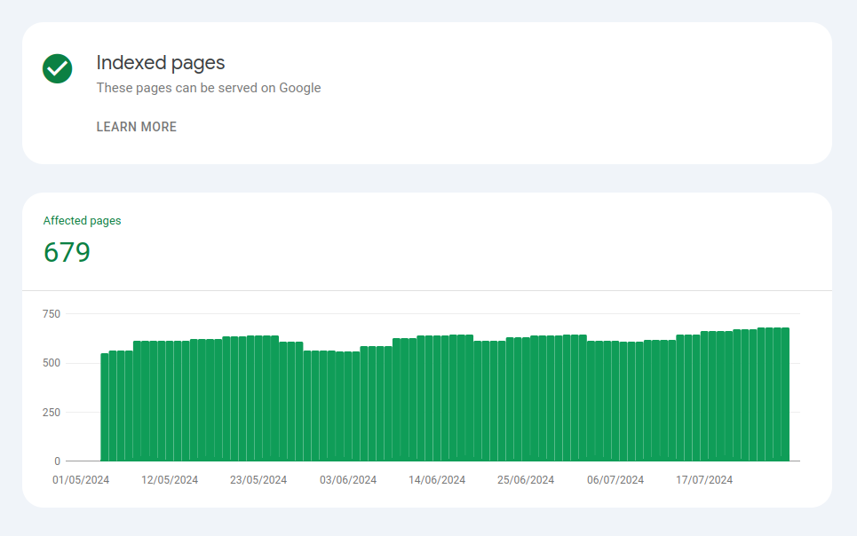Image resolution: width=857 pixels, height=536 pixels.
Task: Select the Indexed pages heading
Action: point(161,63)
